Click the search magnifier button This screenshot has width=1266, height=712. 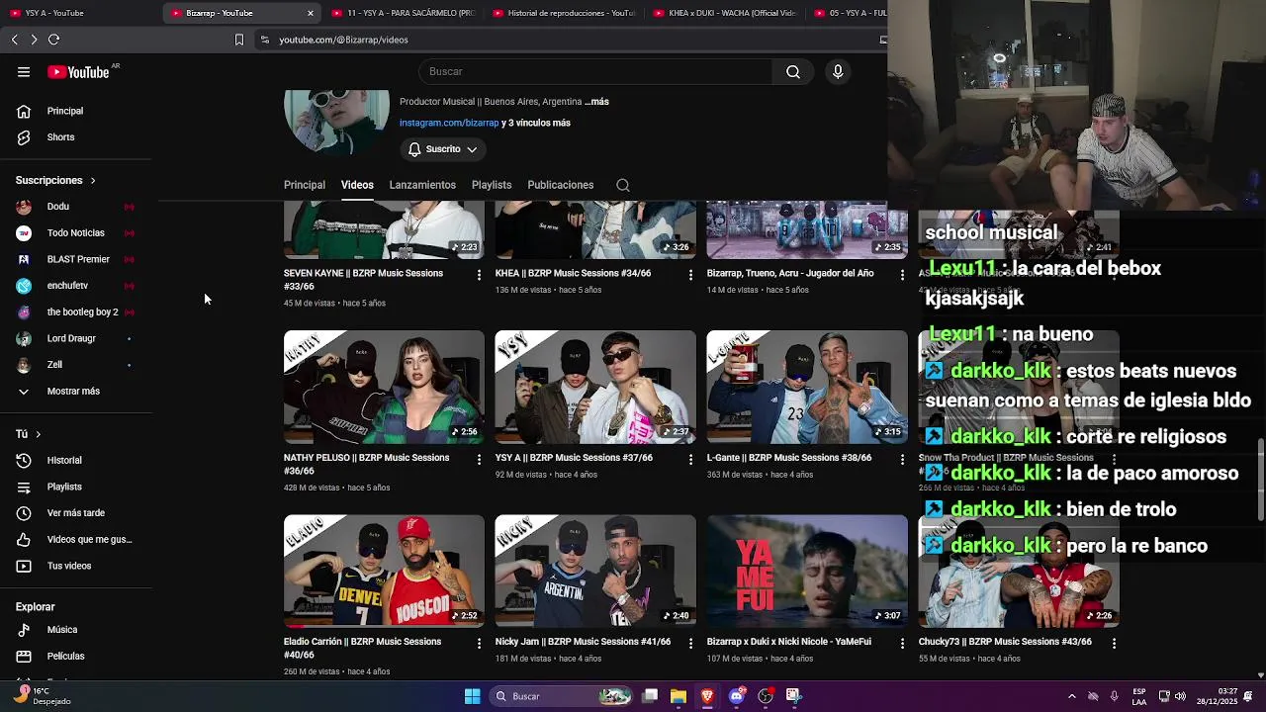(x=793, y=71)
